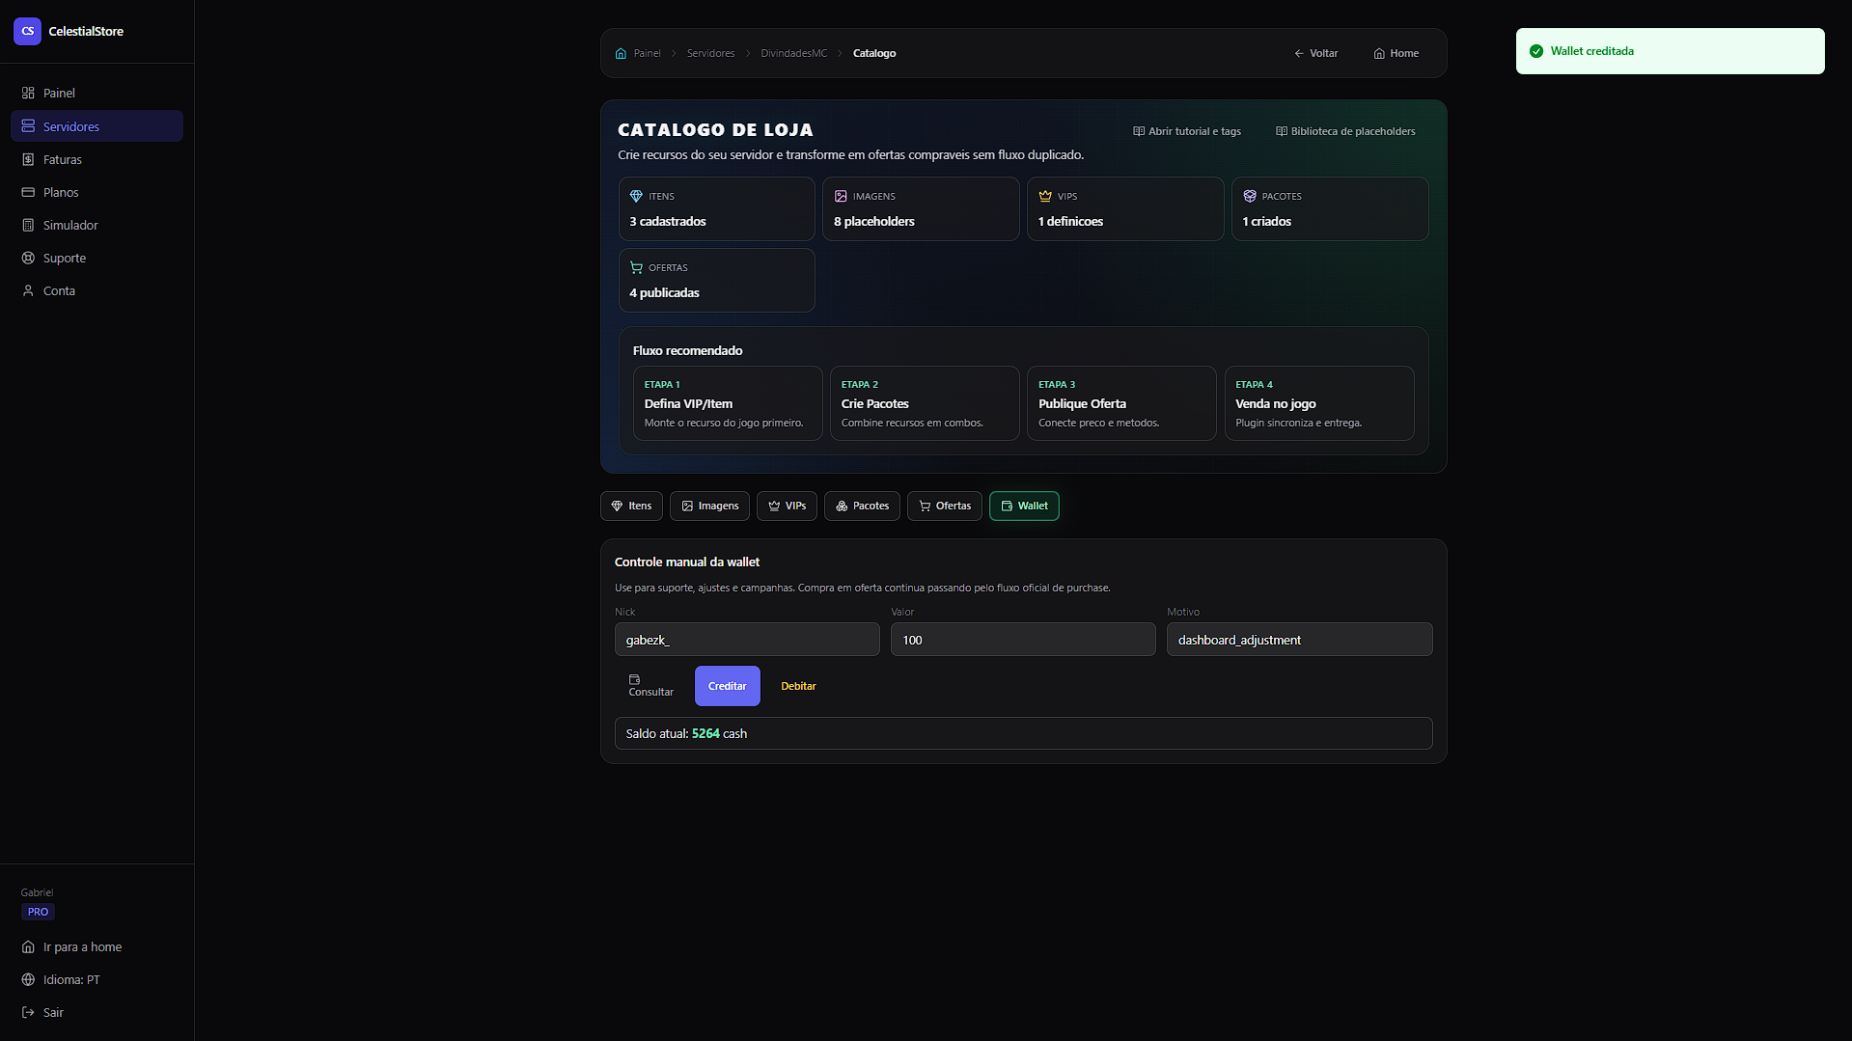
Task: Open the Biblioteca de placeholders
Action: tap(1345, 130)
